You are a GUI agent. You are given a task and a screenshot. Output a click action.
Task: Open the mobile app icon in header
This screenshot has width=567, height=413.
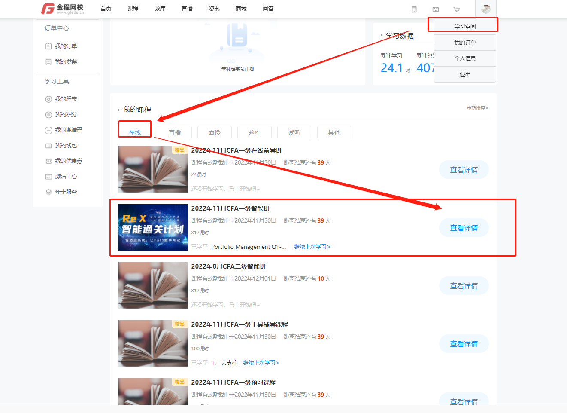(414, 9)
